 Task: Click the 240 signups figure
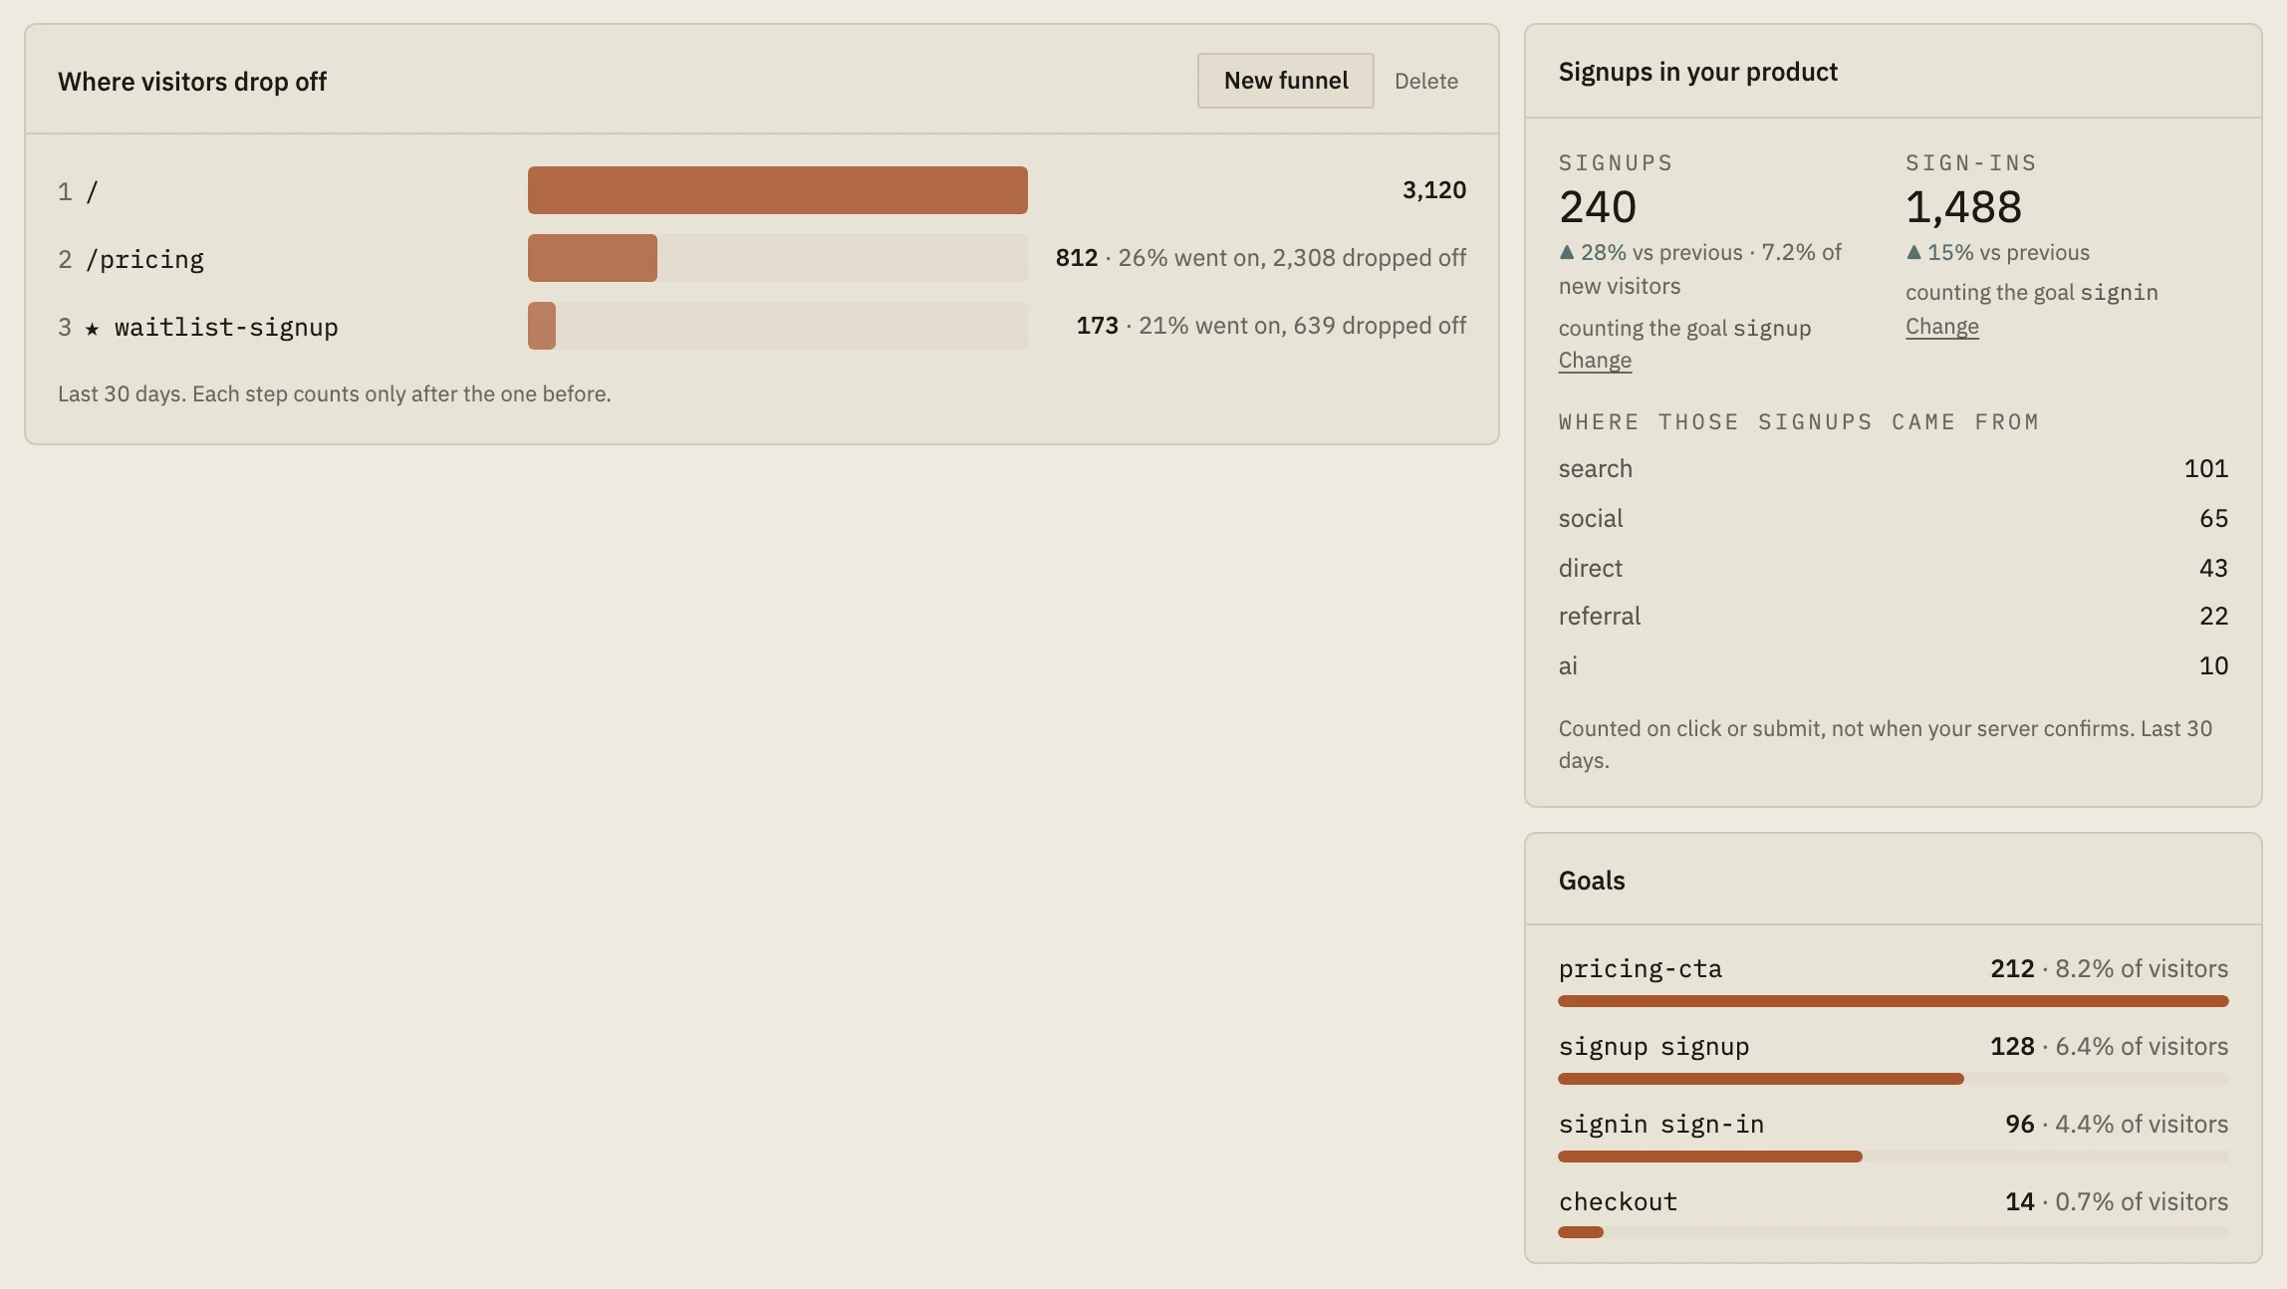pos(1597,207)
